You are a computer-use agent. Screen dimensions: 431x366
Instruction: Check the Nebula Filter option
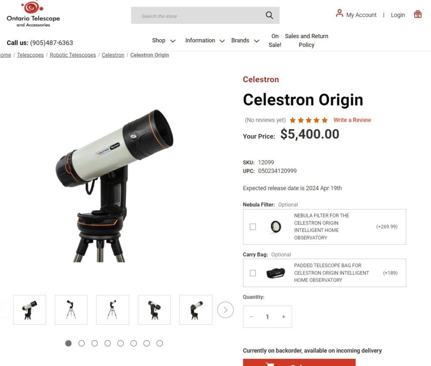(253, 227)
